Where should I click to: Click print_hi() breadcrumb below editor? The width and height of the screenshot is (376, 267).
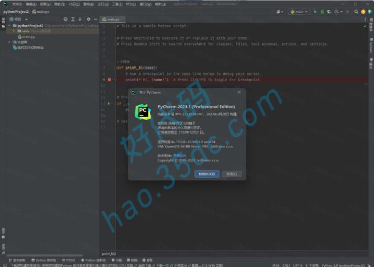(x=109, y=254)
